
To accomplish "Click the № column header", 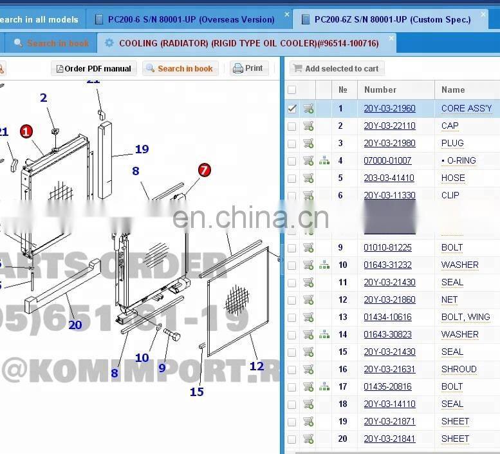I will (x=344, y=90).
